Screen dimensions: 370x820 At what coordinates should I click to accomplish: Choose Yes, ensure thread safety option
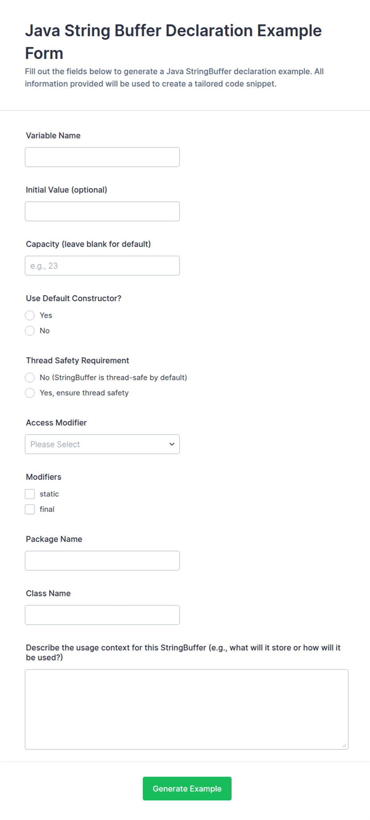click(30, 393)
